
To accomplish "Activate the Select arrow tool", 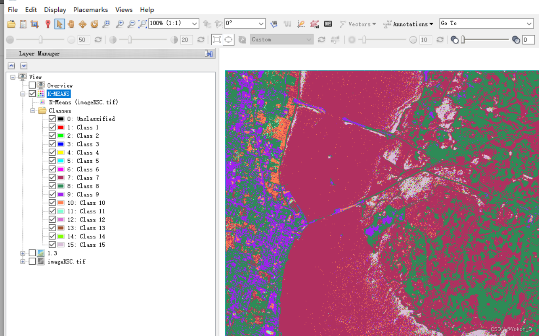I will 60,24.
